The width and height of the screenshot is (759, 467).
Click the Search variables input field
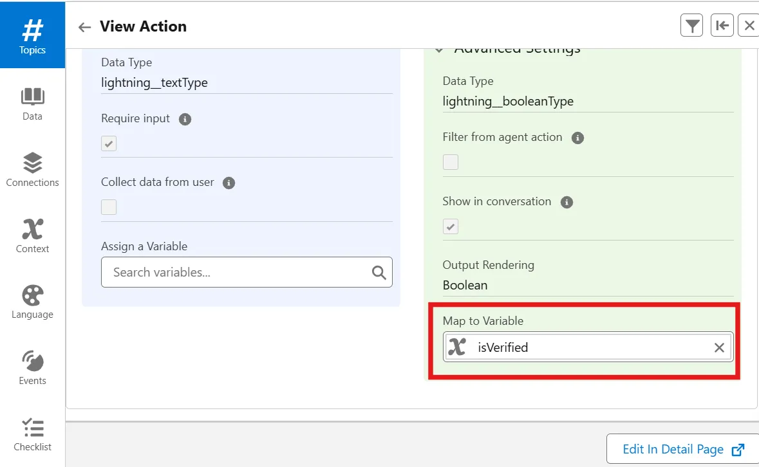pos(238,273)
